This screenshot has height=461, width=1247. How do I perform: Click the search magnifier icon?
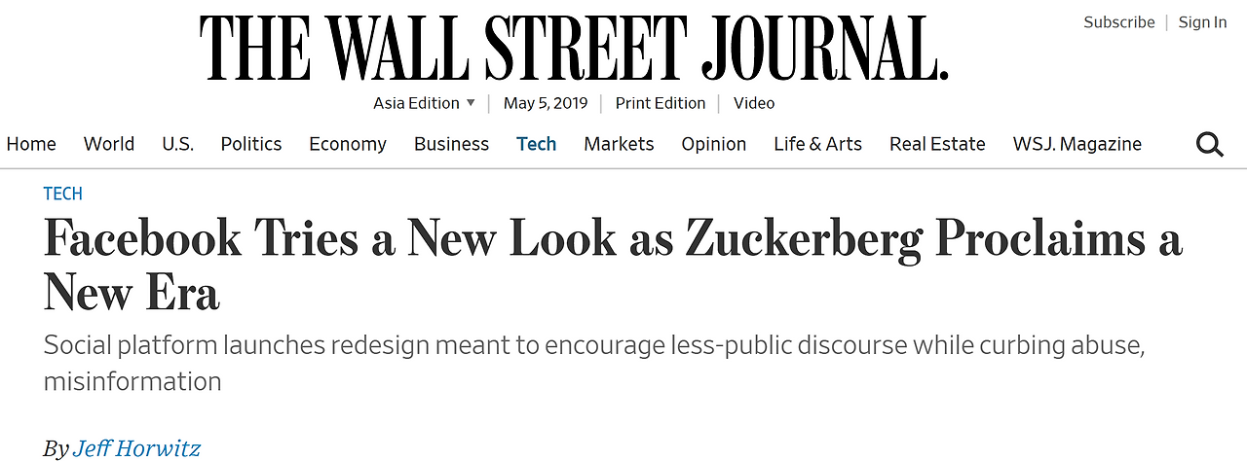pos(1209,145)
